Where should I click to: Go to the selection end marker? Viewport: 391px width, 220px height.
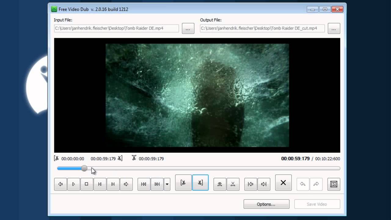point(264,184)
